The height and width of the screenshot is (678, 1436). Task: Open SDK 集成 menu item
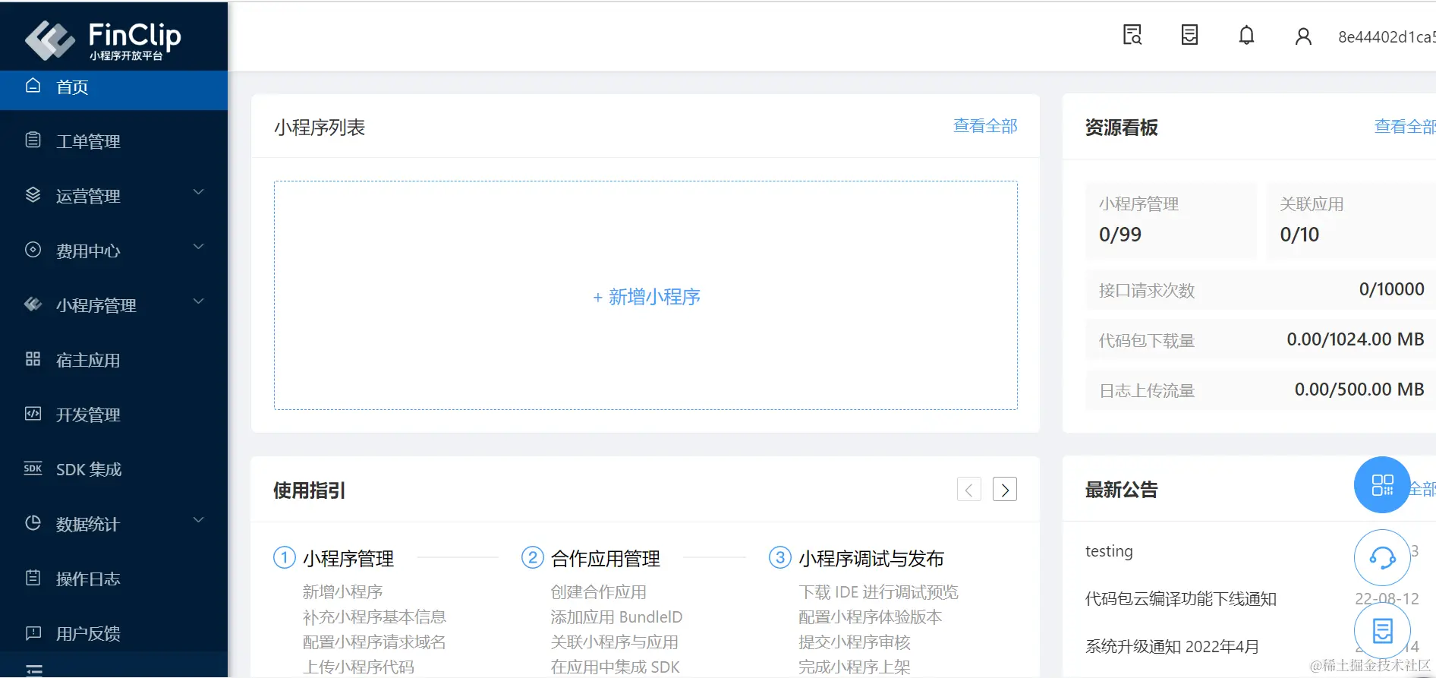(x=114, y=469)
